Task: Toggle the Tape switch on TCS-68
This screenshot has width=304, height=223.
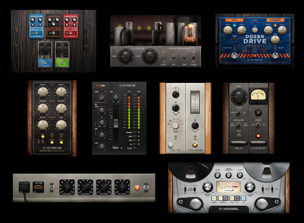Action: [x=135, y=136]
